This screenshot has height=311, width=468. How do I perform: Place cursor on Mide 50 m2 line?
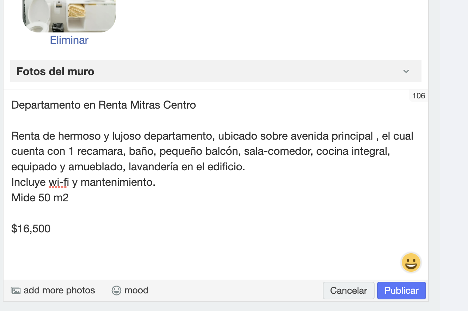point(40,198)
